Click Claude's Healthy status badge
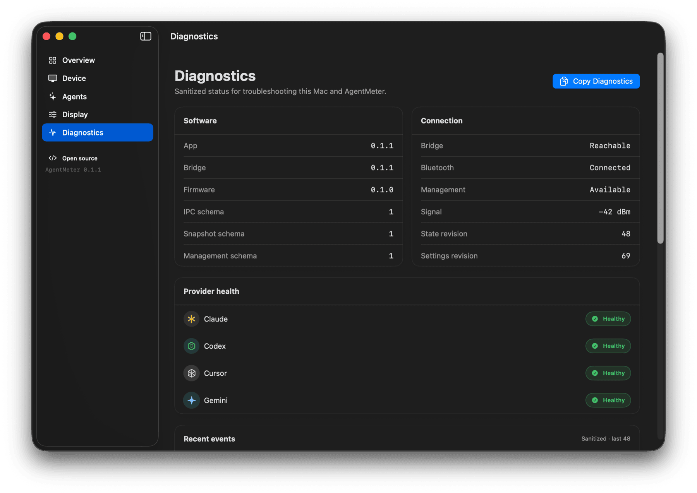 point(608,319)
